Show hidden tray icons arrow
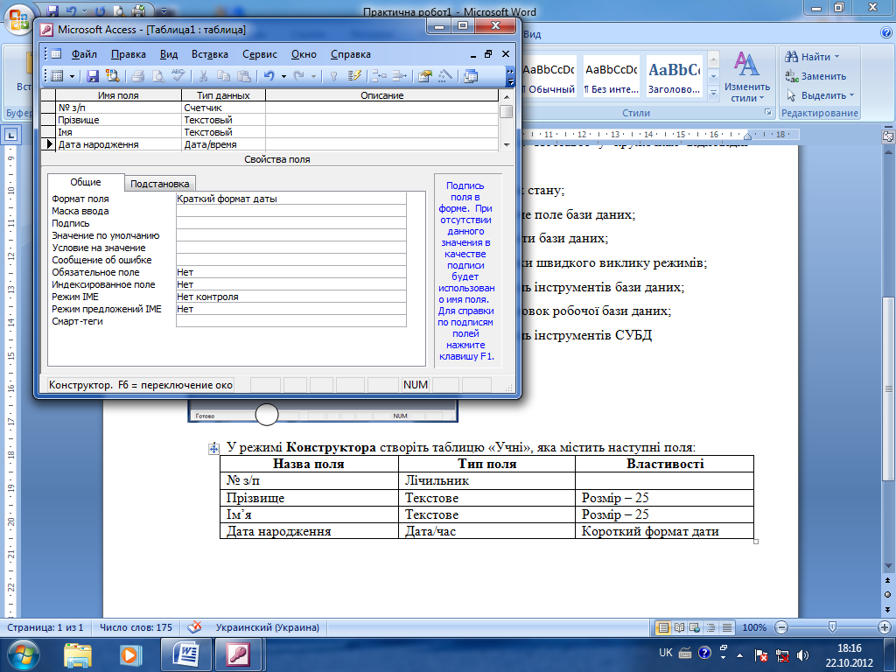 [740, 654]
